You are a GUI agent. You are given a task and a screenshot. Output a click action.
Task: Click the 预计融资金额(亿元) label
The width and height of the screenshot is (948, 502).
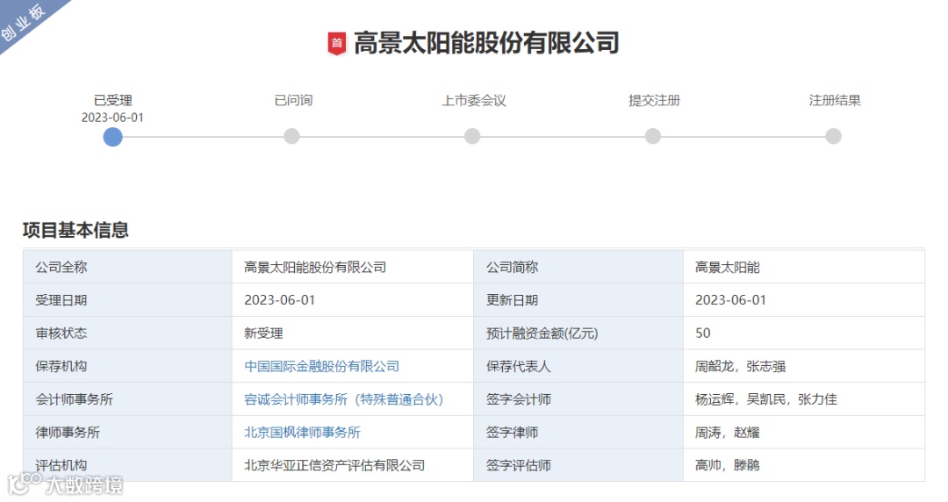click(542, 333)
